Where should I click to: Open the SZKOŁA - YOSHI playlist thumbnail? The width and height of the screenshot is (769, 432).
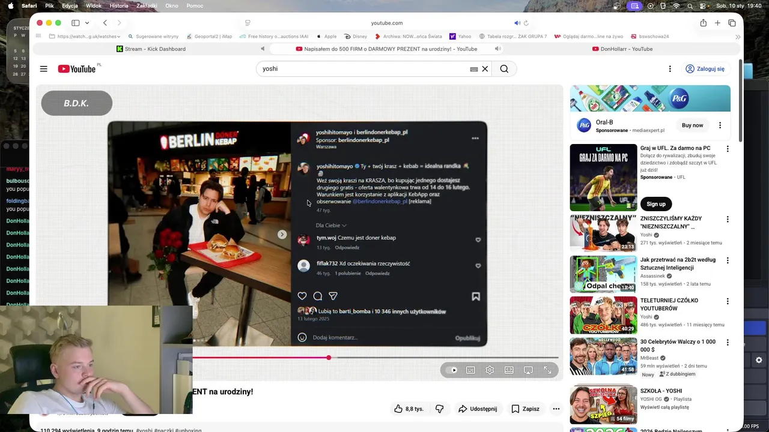tap(603, 405)
